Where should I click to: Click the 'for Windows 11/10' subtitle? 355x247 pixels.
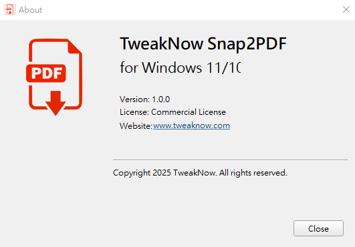point(181,67)
